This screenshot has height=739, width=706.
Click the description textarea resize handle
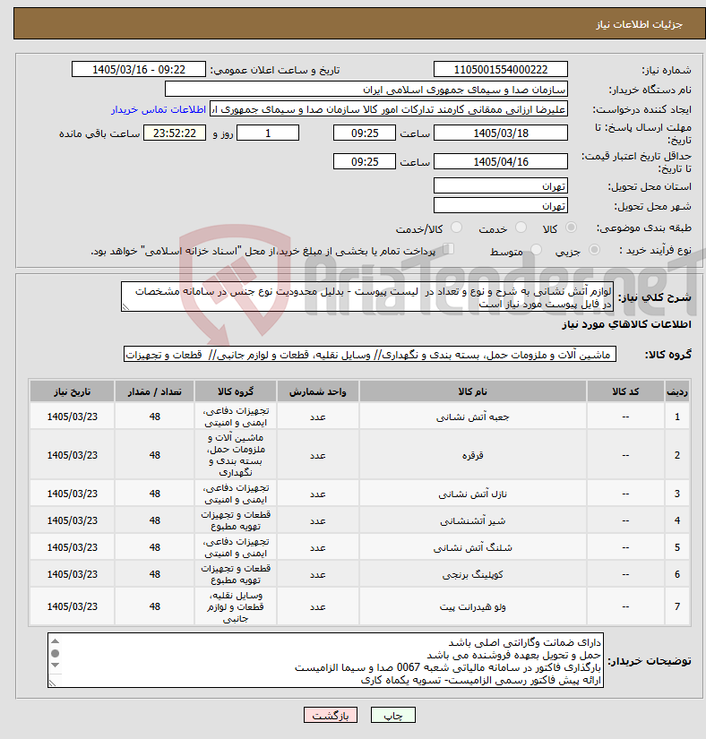(x=125, y=307)
